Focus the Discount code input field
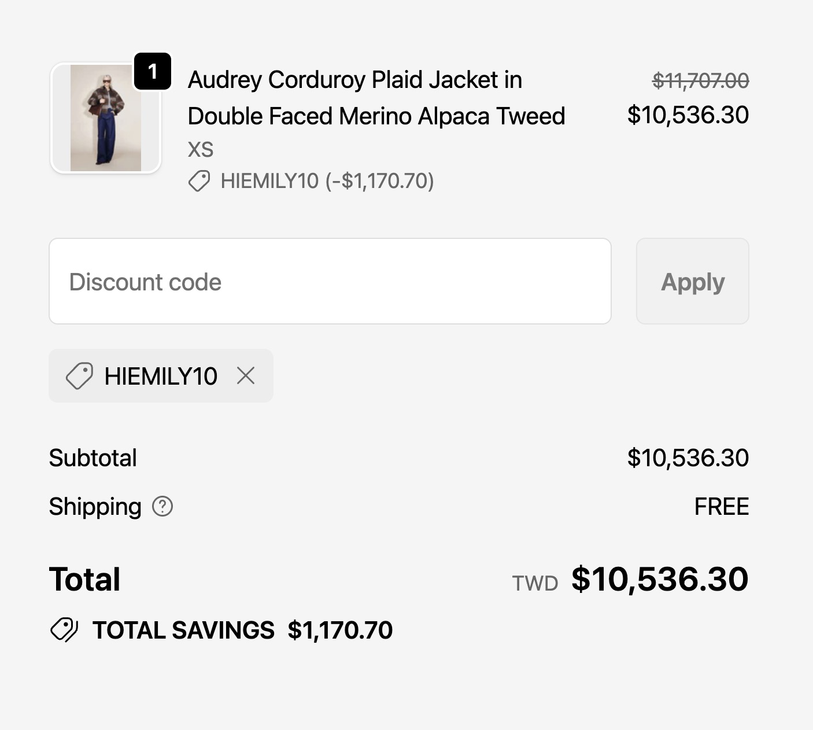 (x=330, y=281)
